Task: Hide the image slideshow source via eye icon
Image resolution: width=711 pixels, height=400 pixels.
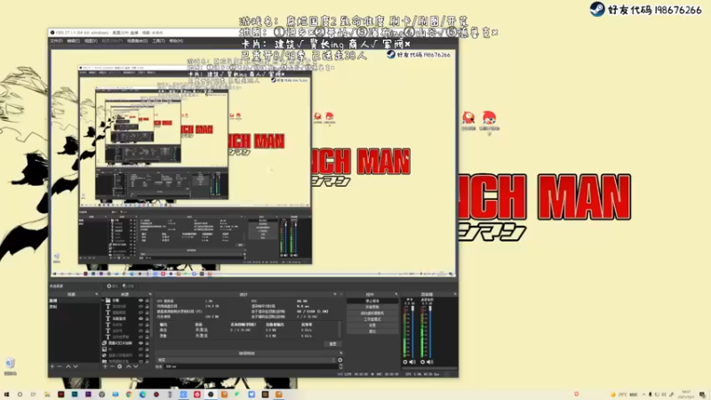Action: [140, 343]
